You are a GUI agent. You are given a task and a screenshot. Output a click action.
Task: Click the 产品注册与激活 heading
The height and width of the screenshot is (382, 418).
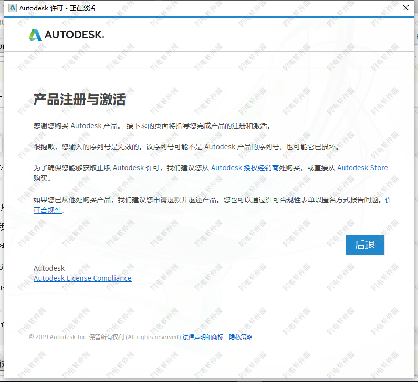[79, 100]
